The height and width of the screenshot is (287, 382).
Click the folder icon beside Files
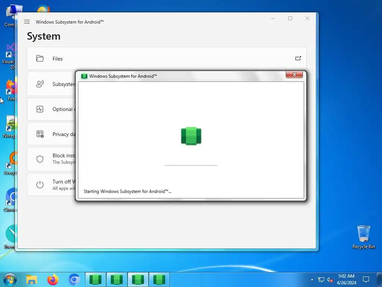40,58
